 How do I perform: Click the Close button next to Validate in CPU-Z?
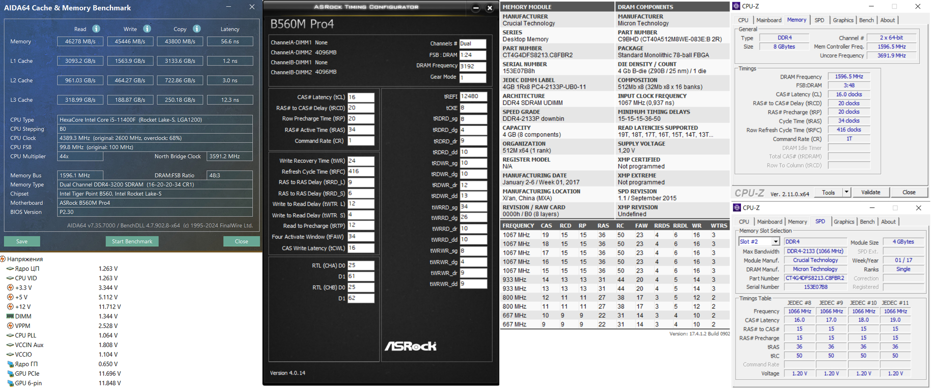point(909,192)
